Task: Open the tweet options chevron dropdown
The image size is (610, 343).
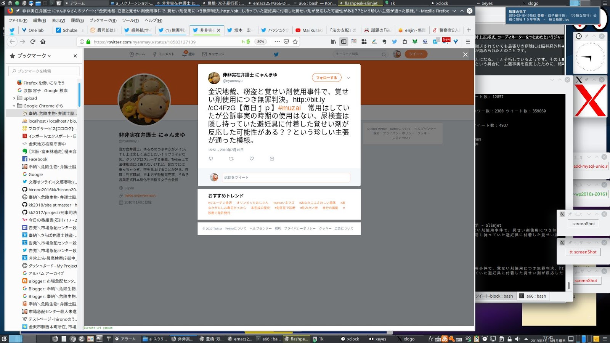Action: 348,78
